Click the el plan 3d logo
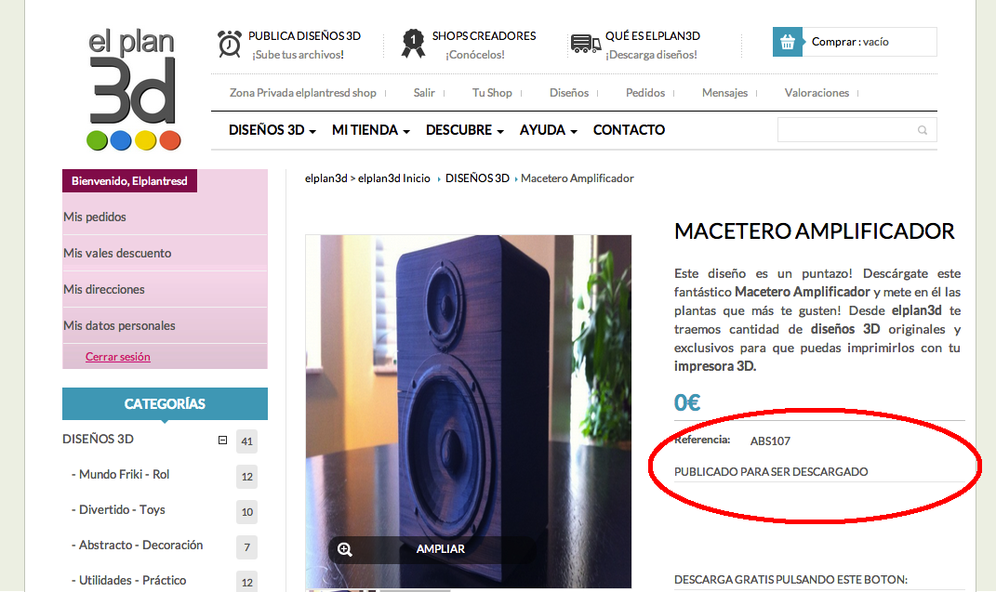 coord(133,89)
